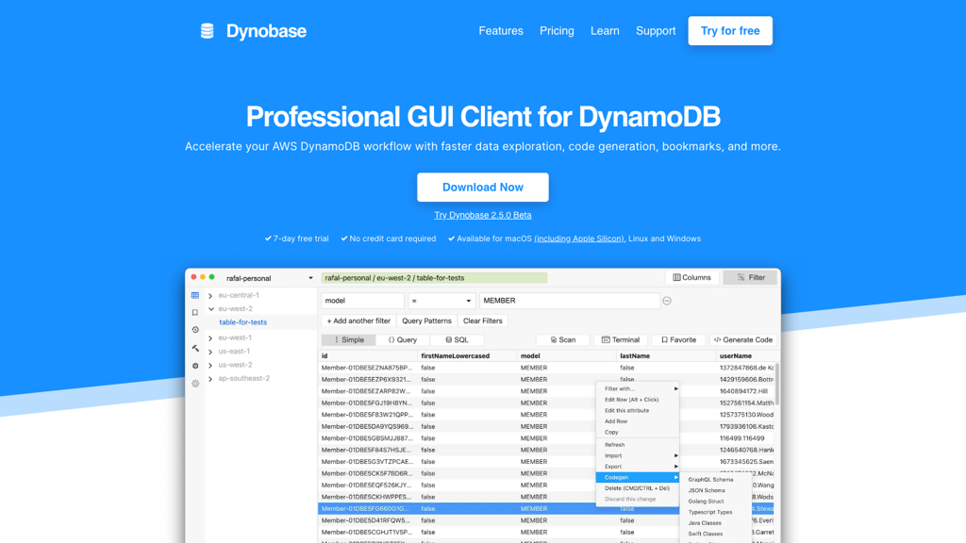This screenshot has height=543, width=966.
Task: Toggle the Filter panel on
Action: click(x=750, y=277)
